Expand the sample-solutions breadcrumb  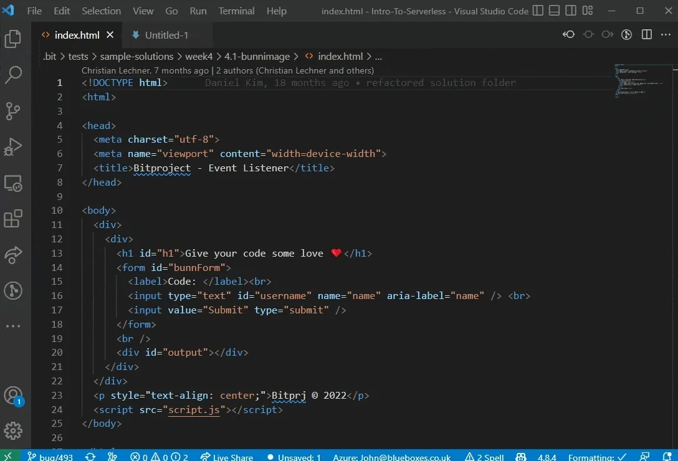point(136,56)
